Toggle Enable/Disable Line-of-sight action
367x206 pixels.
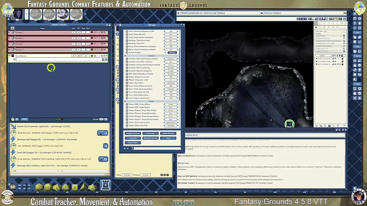[330, 43]
